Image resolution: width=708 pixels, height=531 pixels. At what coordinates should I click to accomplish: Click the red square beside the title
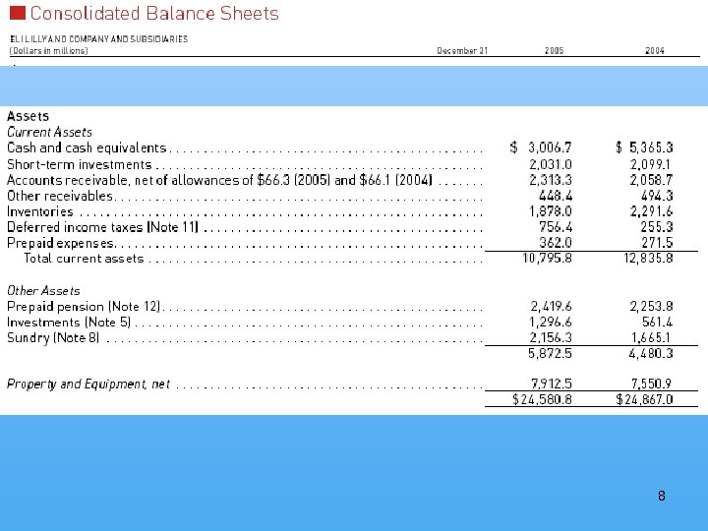coord(18,13)
